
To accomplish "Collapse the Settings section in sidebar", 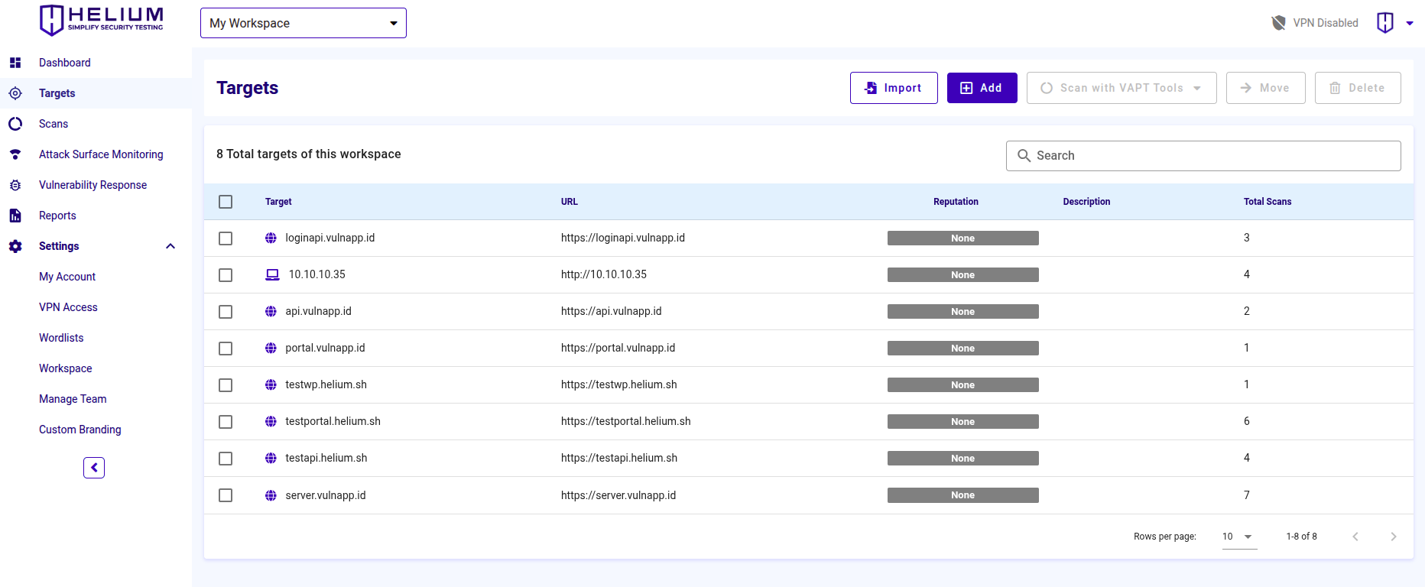I will (170, 246).
